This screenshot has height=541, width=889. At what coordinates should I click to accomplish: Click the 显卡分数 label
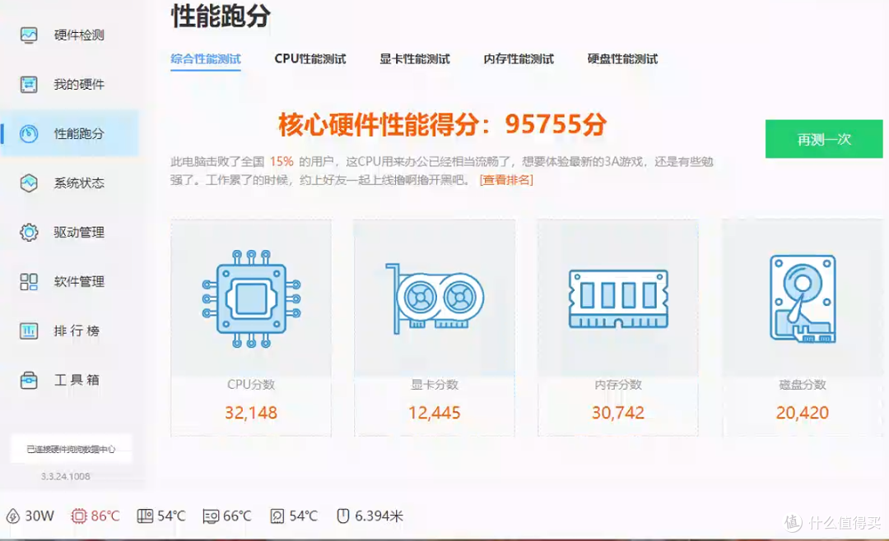[435, 385]
